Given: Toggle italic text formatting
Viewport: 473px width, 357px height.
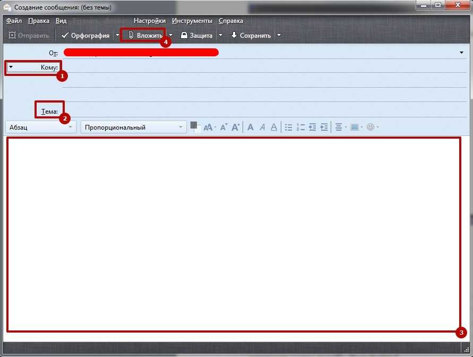Looking at the screenshot, I should click(262, 127).
